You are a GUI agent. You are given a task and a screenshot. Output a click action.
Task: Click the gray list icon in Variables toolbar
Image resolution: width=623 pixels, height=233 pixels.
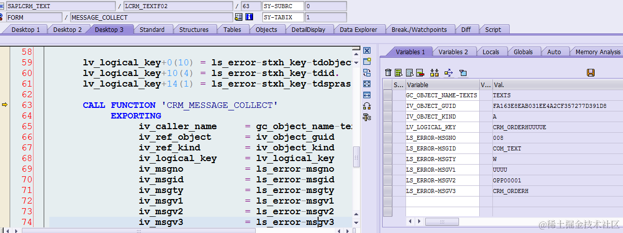(409, 73)
